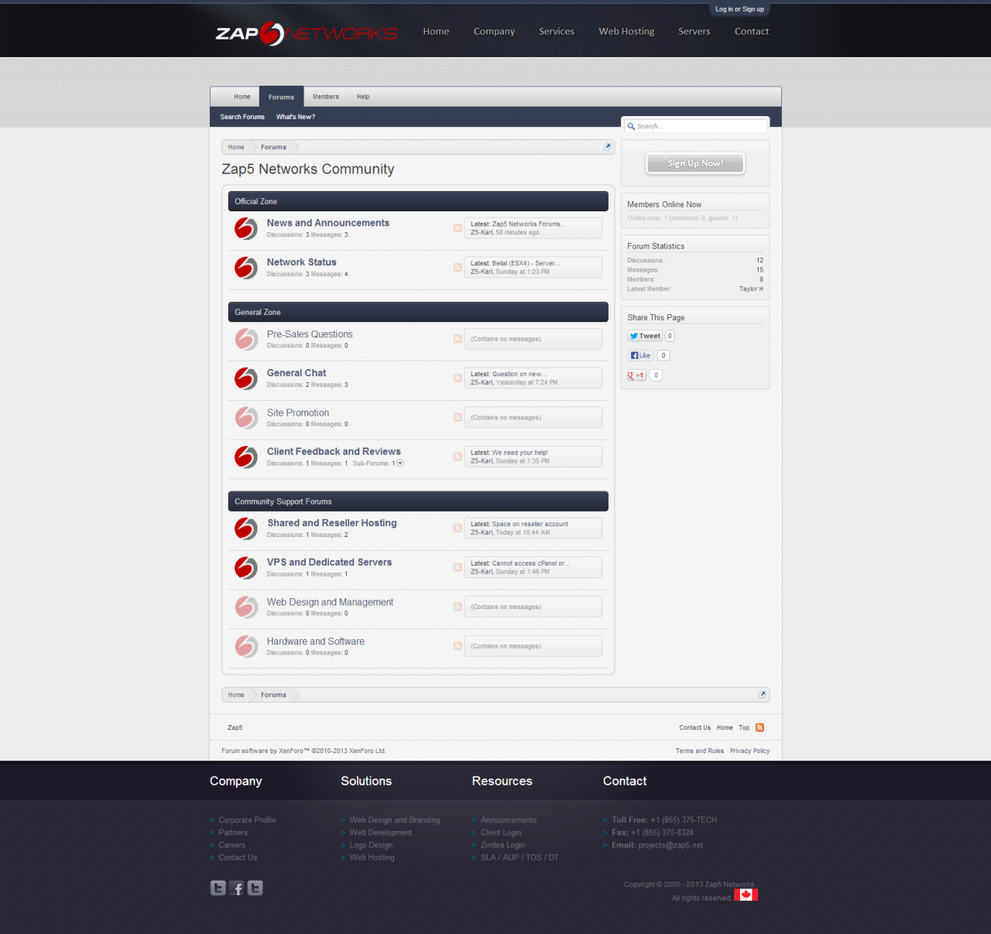The width and height of the screenshot is (991, 934).
Task: Open RSS feed for Shared and Reseller Hosting
Action: pos(458,528)
